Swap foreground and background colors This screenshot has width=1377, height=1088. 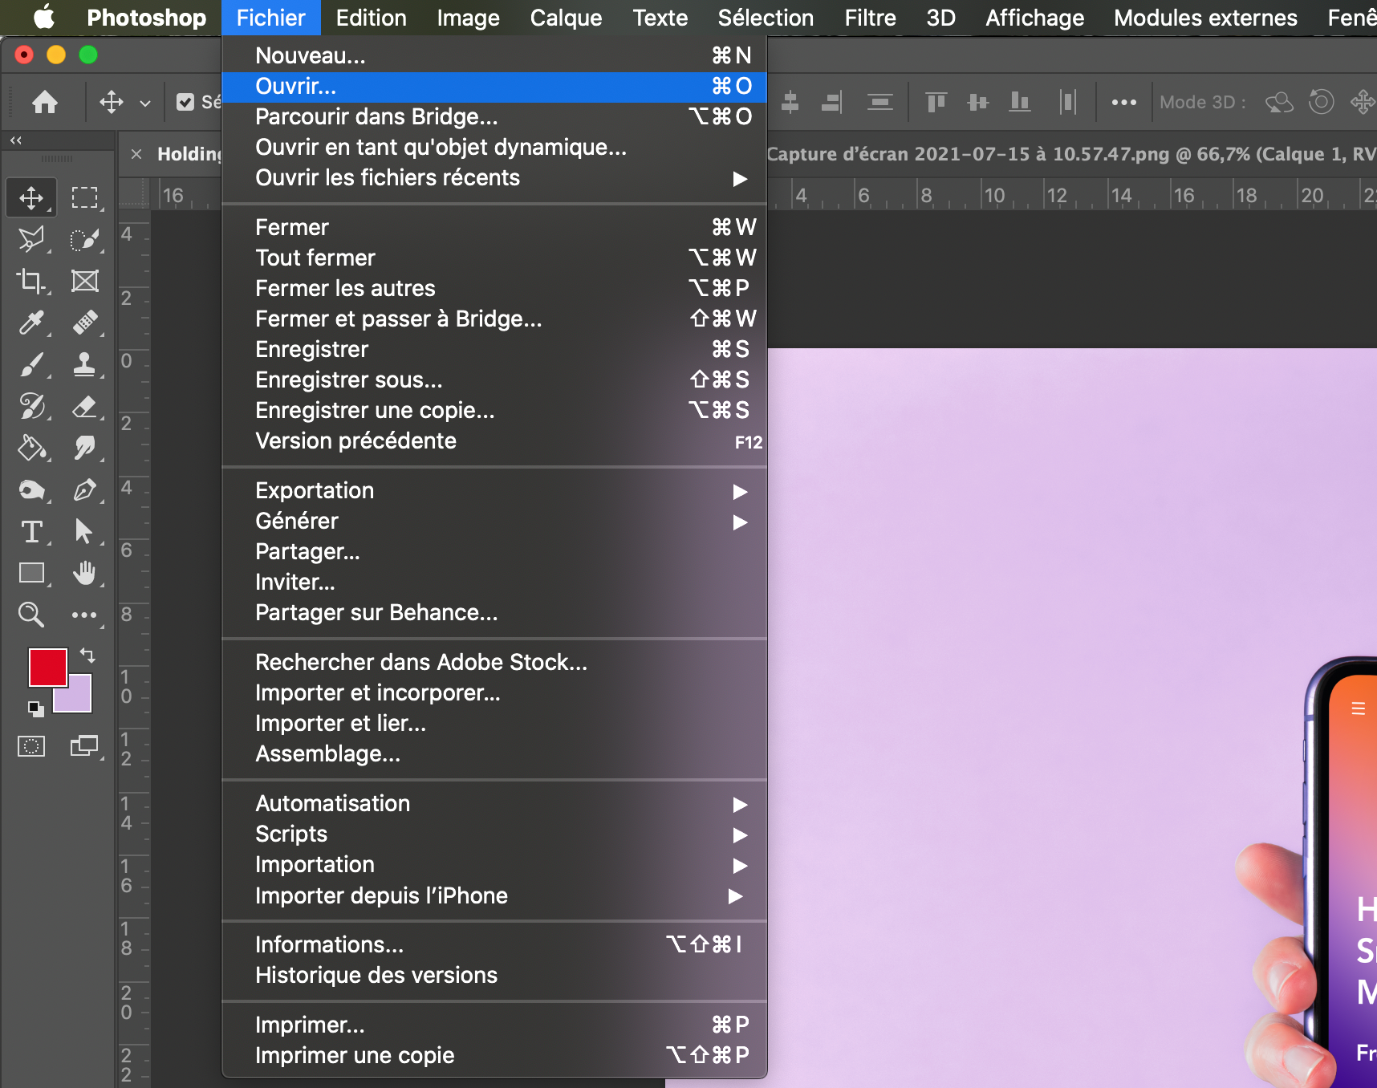coord(87,656)
